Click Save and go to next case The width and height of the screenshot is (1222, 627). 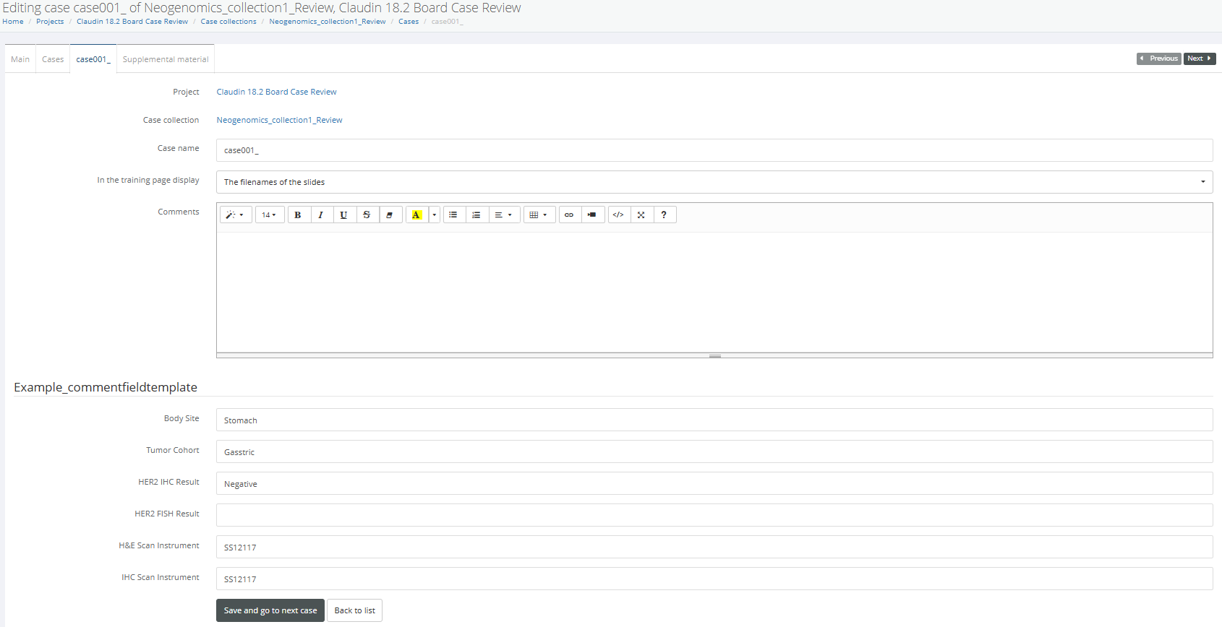pyautogui.click(x=270, y=610)
